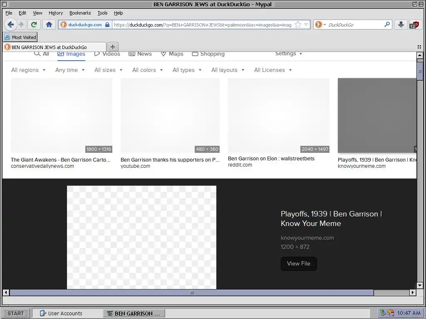Go back with the browser Back arrow
This screenshot has height=319, width=426.
pyautogui.click(x=10, y=25)
